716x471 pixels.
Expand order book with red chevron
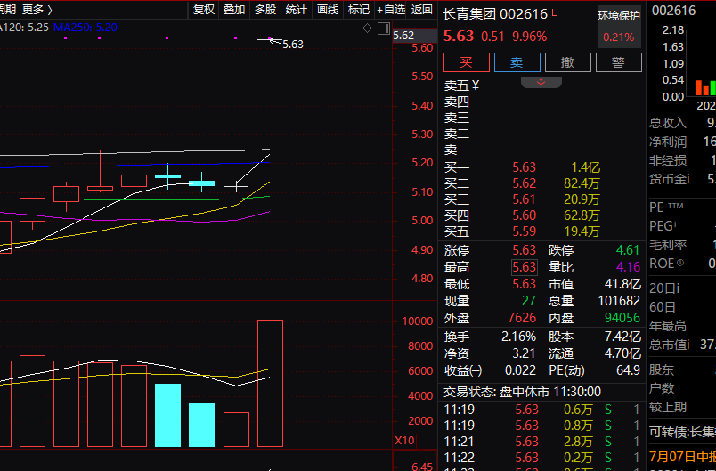click(x=541, y=82)
